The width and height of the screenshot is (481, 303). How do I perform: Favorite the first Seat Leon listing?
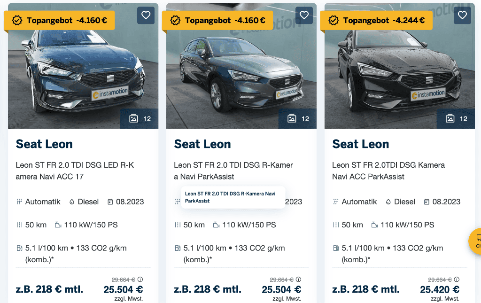point(146,16)
